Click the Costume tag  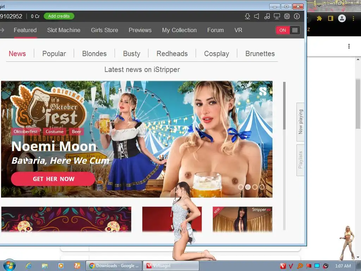coord(55,132)
